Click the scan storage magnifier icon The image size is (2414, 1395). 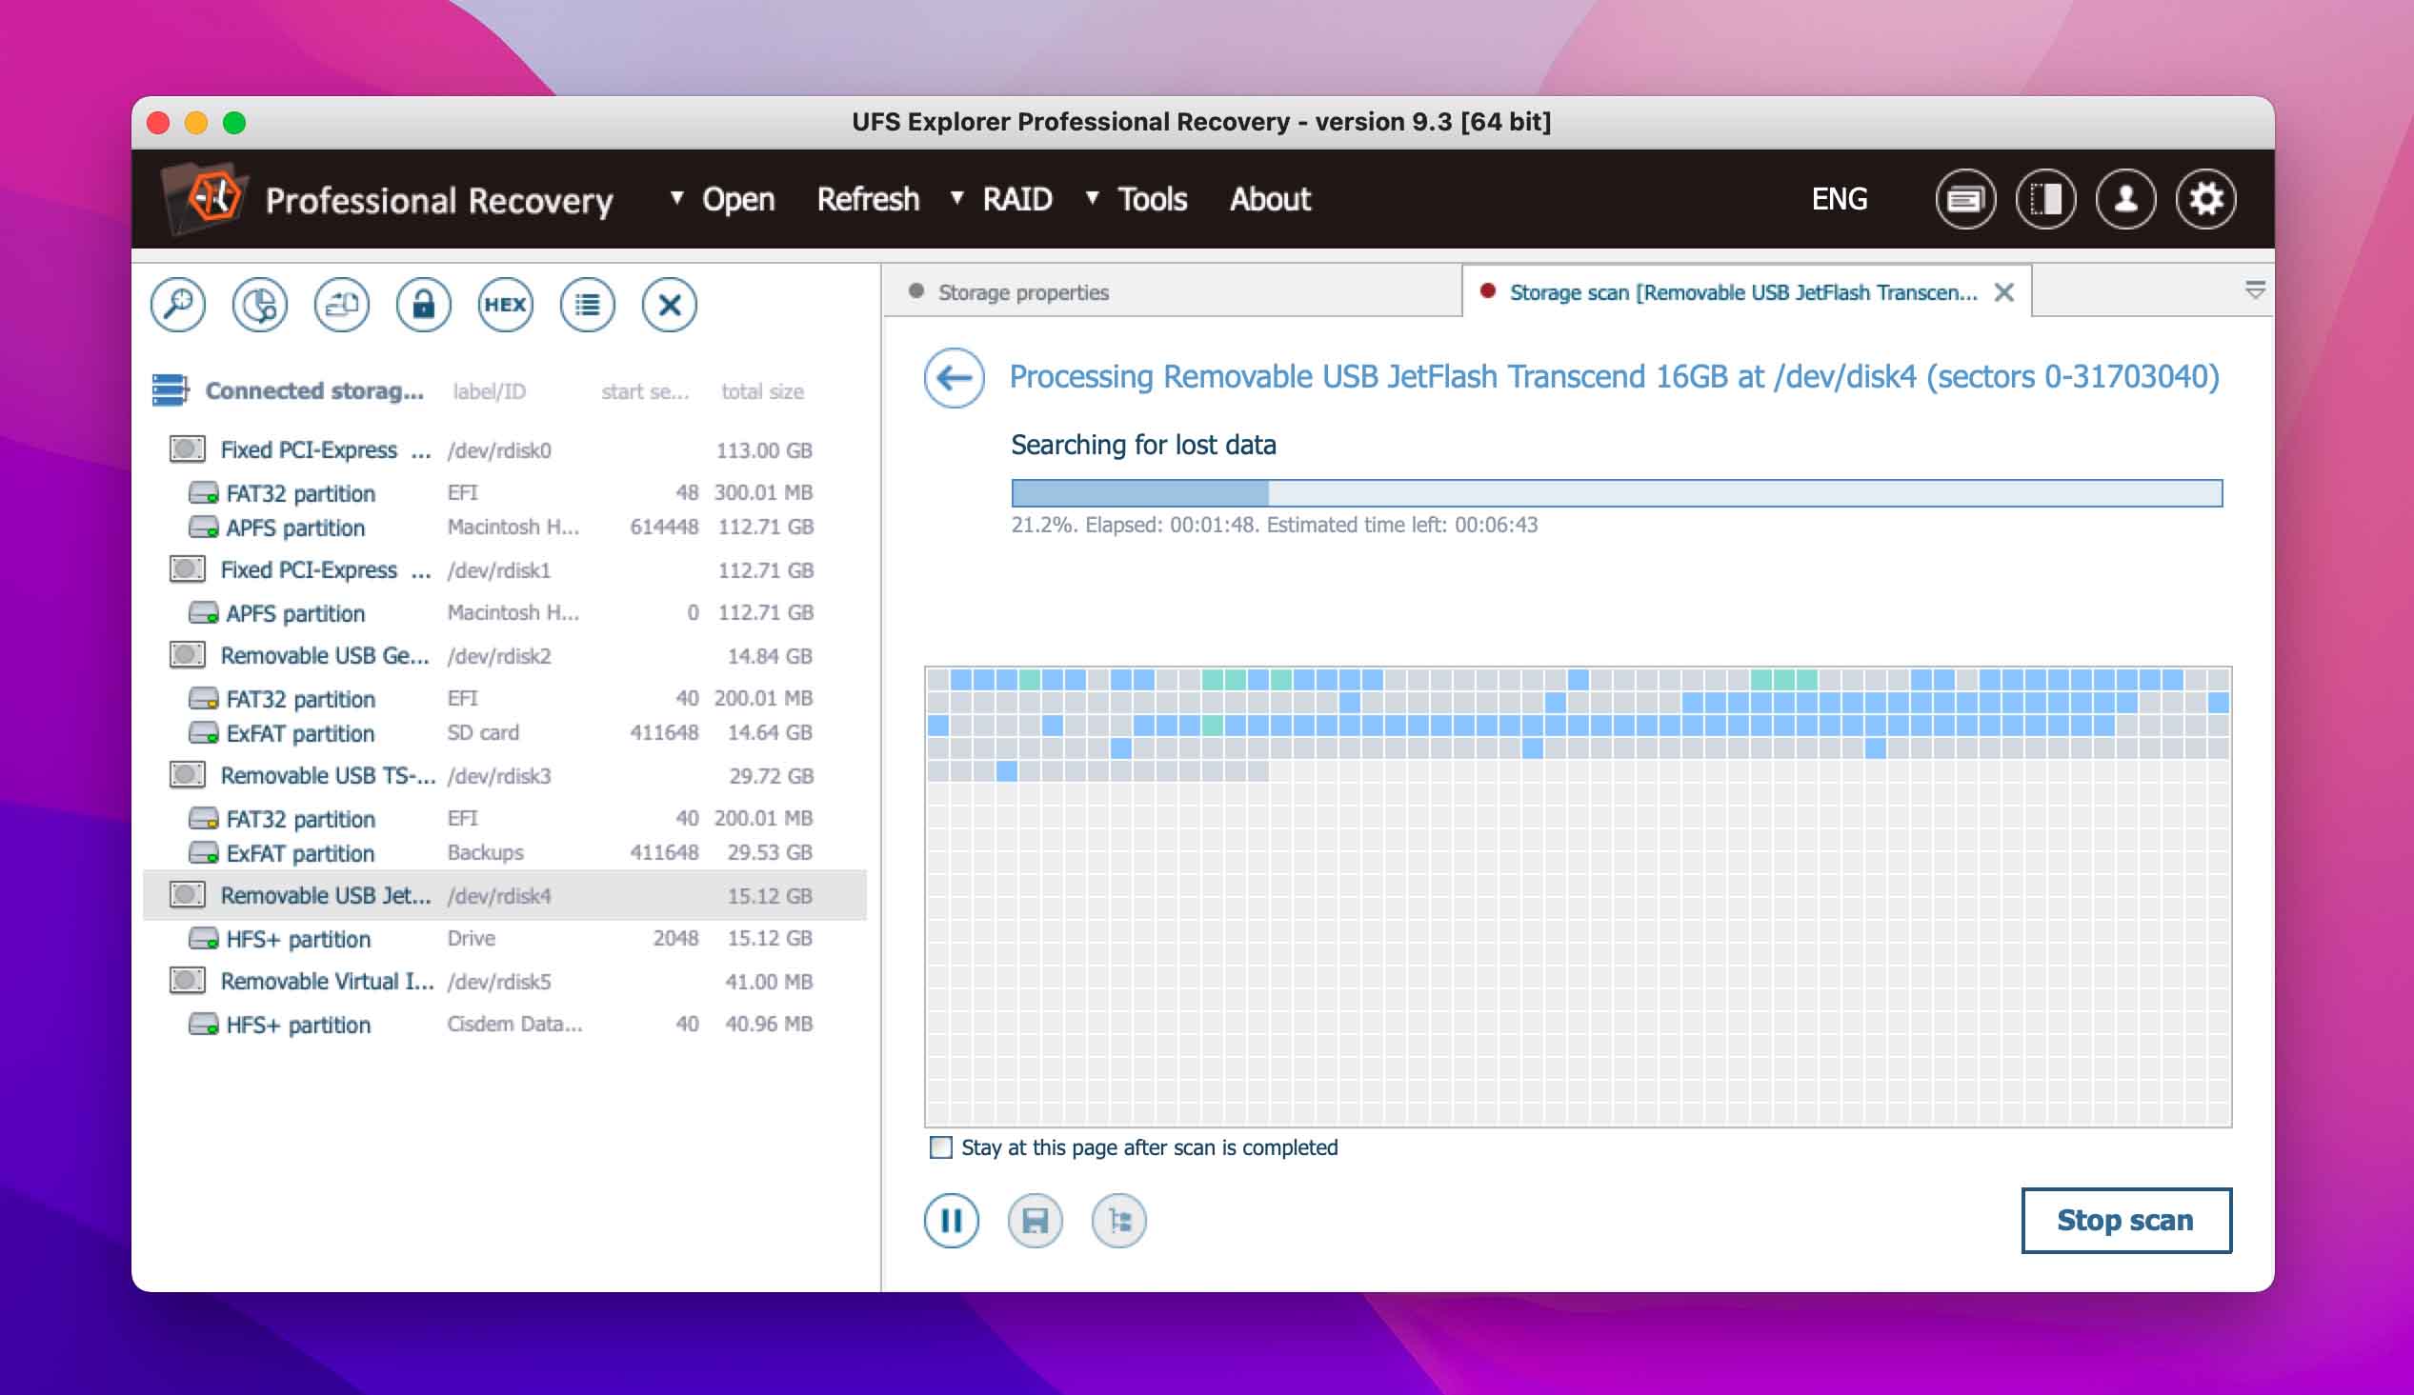tap(178, 306)
